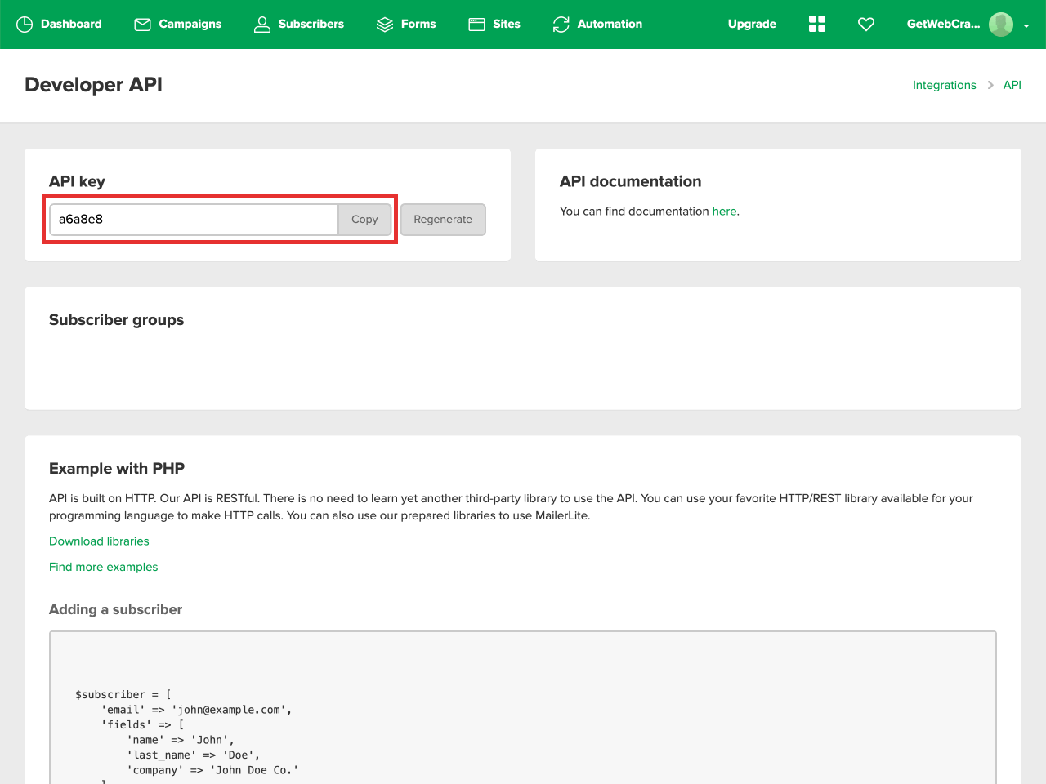Select Upgrade in the top navigation

[752, 24]
